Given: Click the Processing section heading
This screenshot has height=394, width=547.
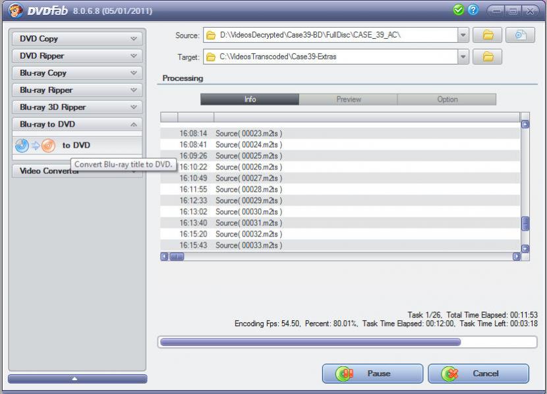Looking at the screenshot, I should (x=183, y=78).
